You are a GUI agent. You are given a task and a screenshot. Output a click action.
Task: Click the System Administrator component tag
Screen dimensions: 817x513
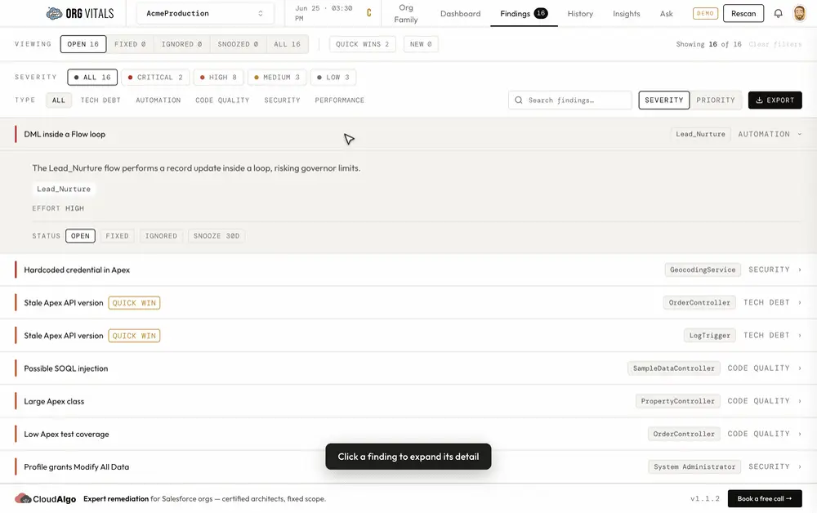tap(694, 466)
